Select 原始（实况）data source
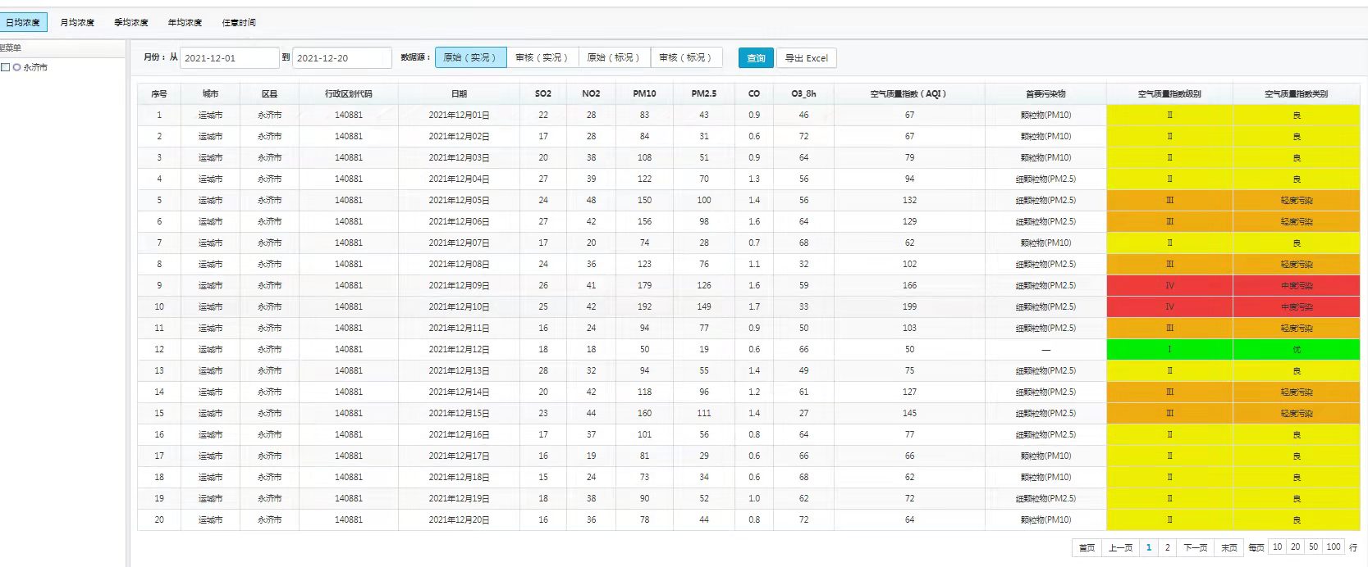The image size is (1368, 567). pos(470,57)
